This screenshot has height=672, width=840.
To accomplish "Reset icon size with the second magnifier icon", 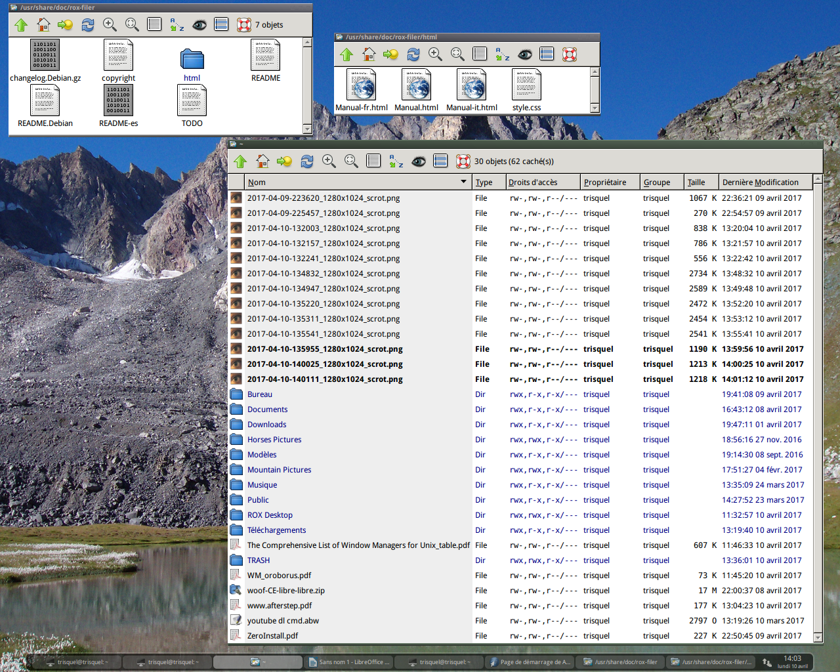I will pyautogui.click(x=351, y=160).
